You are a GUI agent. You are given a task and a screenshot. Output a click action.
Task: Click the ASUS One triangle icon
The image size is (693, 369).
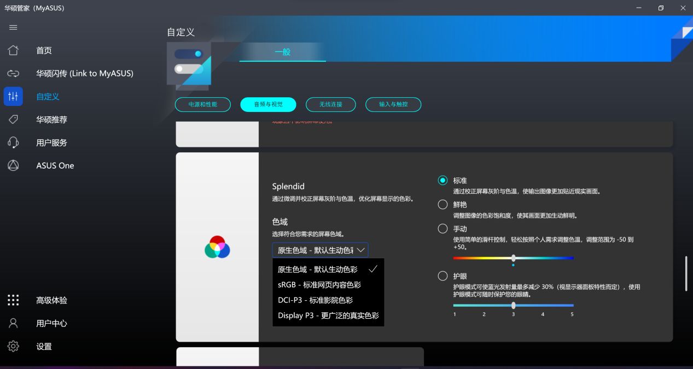(x=13, y=165)
